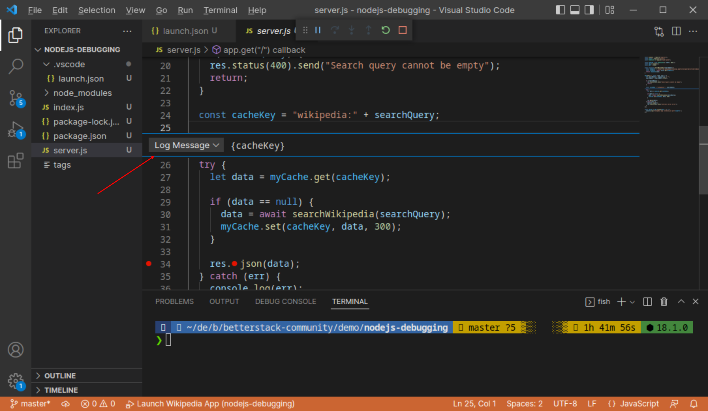Close the terminal panel
708x411 pixels.
click(x=696, y=302)
